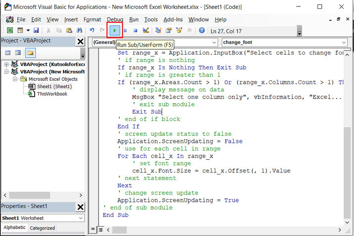Toggle Folders view in Project pane

(x=31, y=53)
